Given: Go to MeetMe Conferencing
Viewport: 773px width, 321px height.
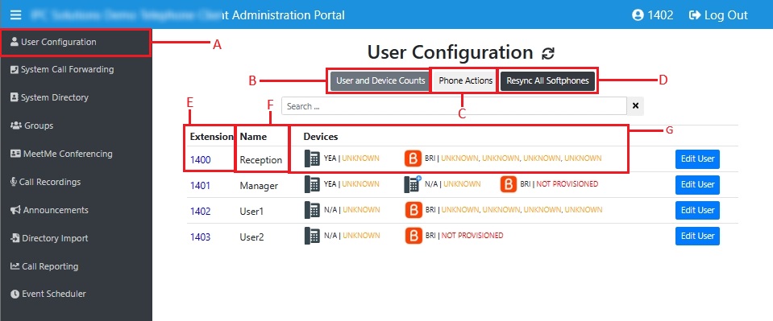Looking at the screenshot, I should 61,154.
